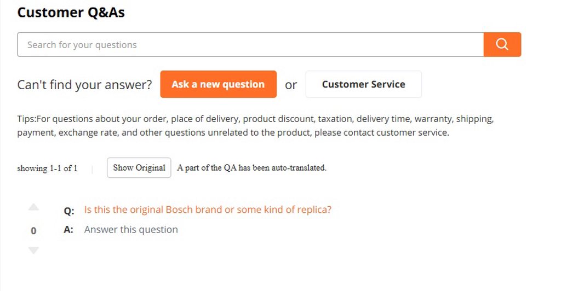Screen dimensions: 561x291
Task: Open the question about original Bosch brand
Action: click(208, 209)
